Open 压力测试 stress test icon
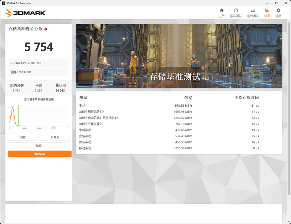The height and width of the screenshot is (224, 291). (x=253, y=10)
